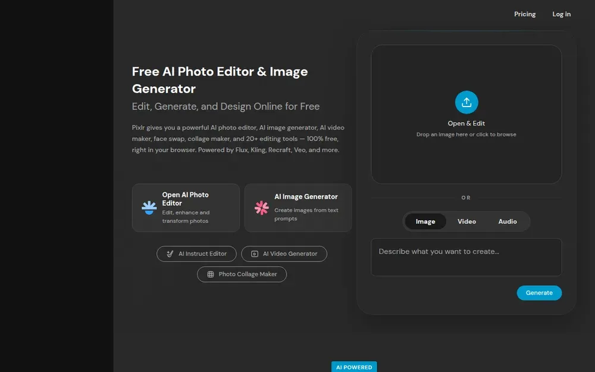Open the AI Image Generator card title
The width and height of the screenshot is (595, 372).
(x=306, y=196)
